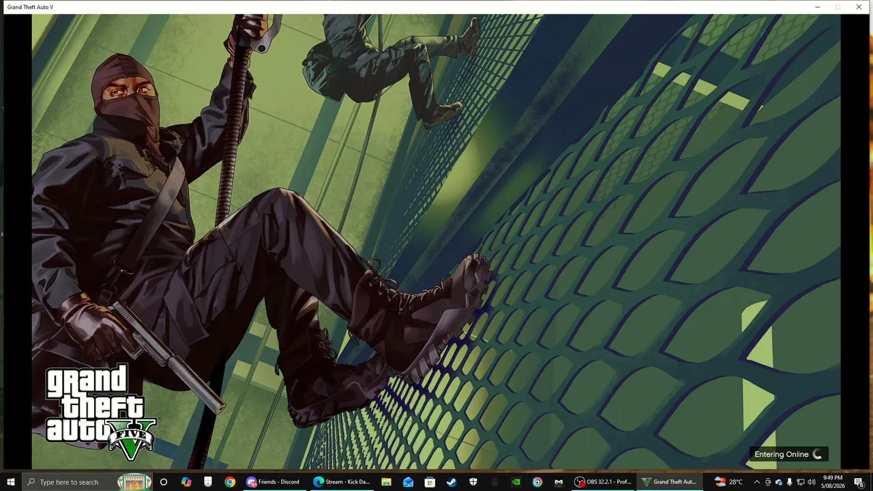Open OneDrive cloud tray icon
This screenshot has width=873, height=491.
click(779, 481)
